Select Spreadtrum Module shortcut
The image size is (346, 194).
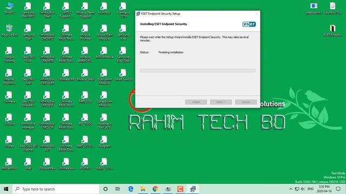[104, 99]
